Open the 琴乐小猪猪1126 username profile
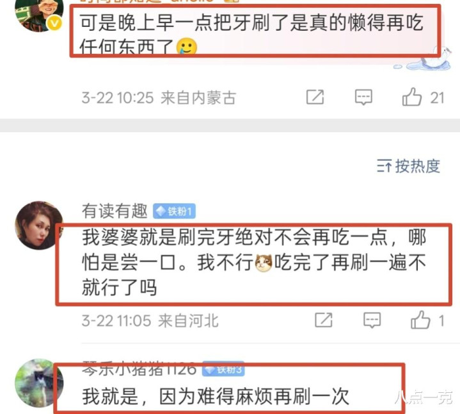Image resolution: width=460 pixels, height=414 pixels. coord(139,368)
